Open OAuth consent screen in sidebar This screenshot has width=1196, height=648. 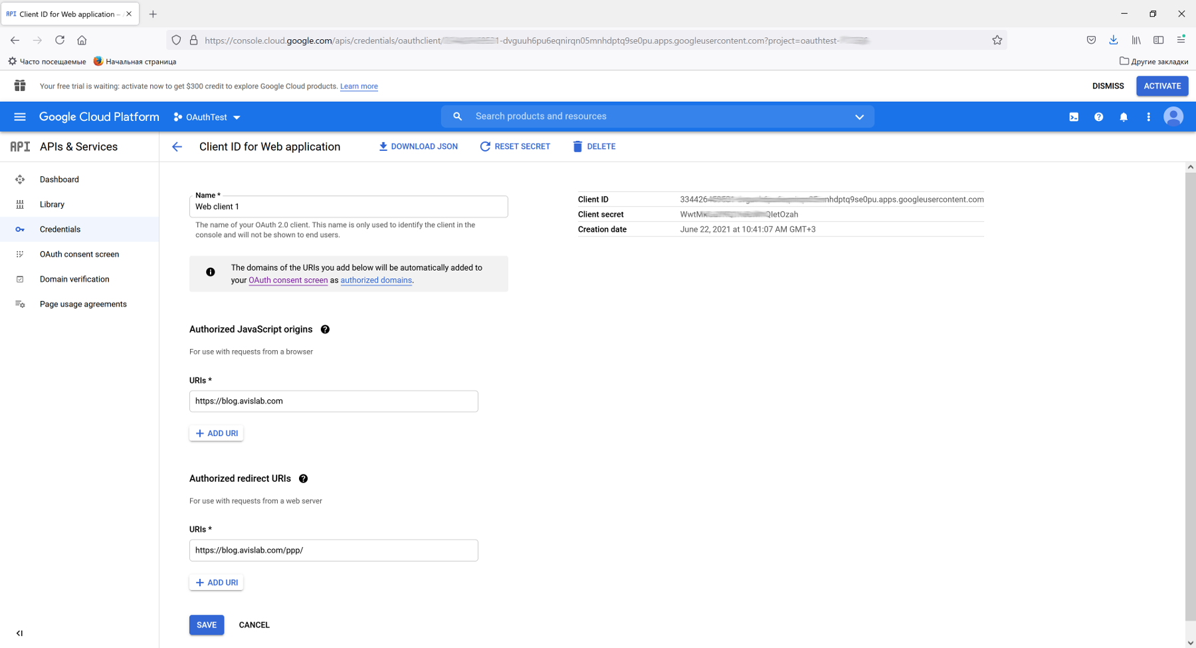[x=79, y=255]
